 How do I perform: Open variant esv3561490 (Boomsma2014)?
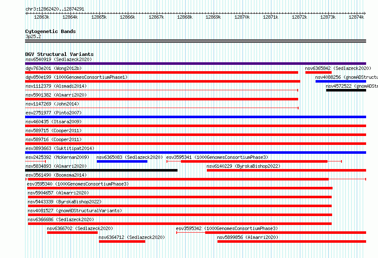56,175
